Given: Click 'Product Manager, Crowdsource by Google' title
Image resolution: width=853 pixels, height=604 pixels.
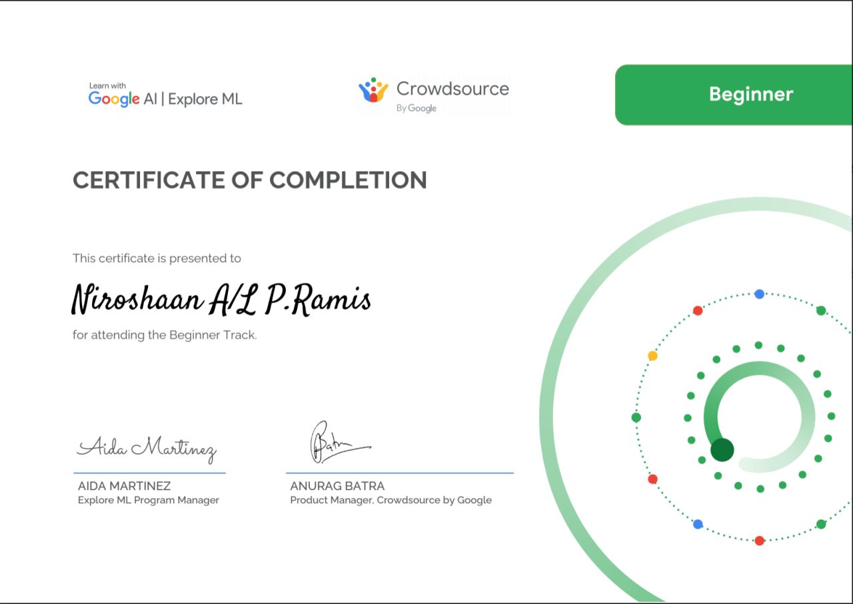Looking at the screenshot, I should tap(391, 500).
